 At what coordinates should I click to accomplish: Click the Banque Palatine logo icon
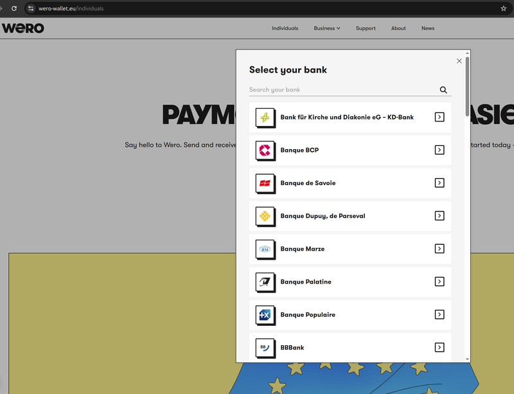[265, 282]
